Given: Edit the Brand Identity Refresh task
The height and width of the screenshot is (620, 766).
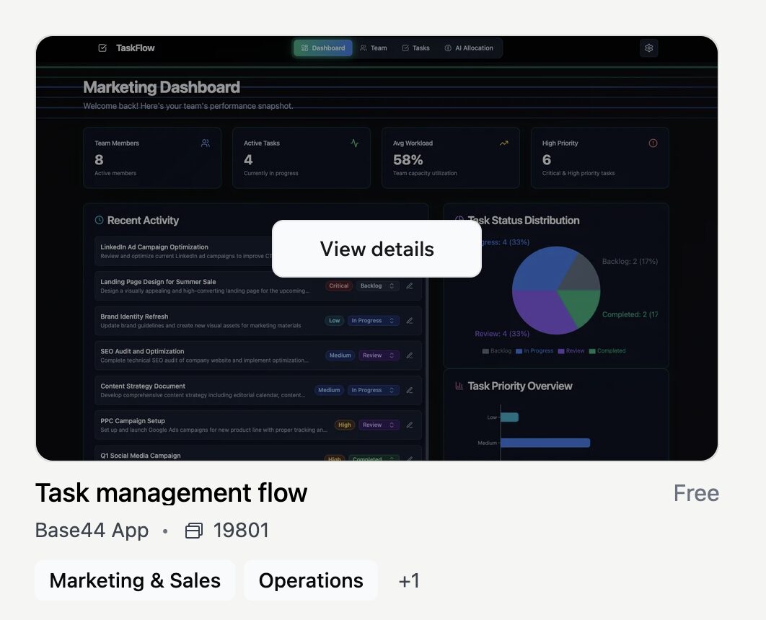Looking at the screenshot, I should pos(410,321).
